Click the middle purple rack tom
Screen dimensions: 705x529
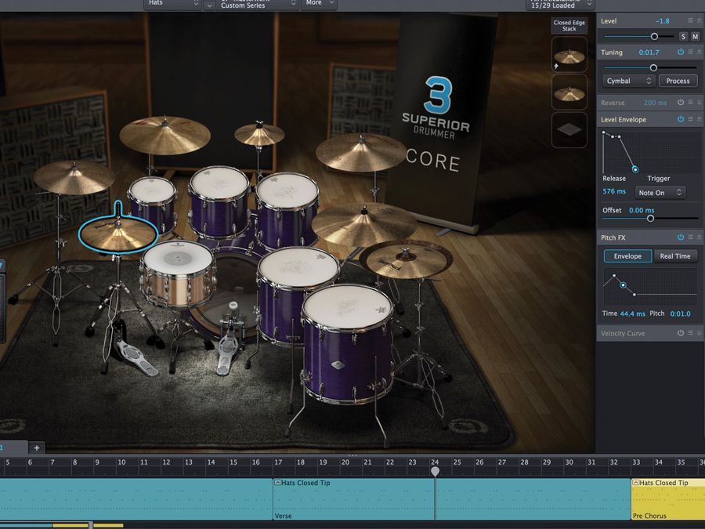[219, 201]
